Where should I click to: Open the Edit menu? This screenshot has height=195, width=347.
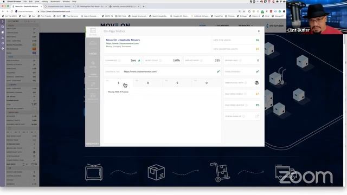pos(31,1)
